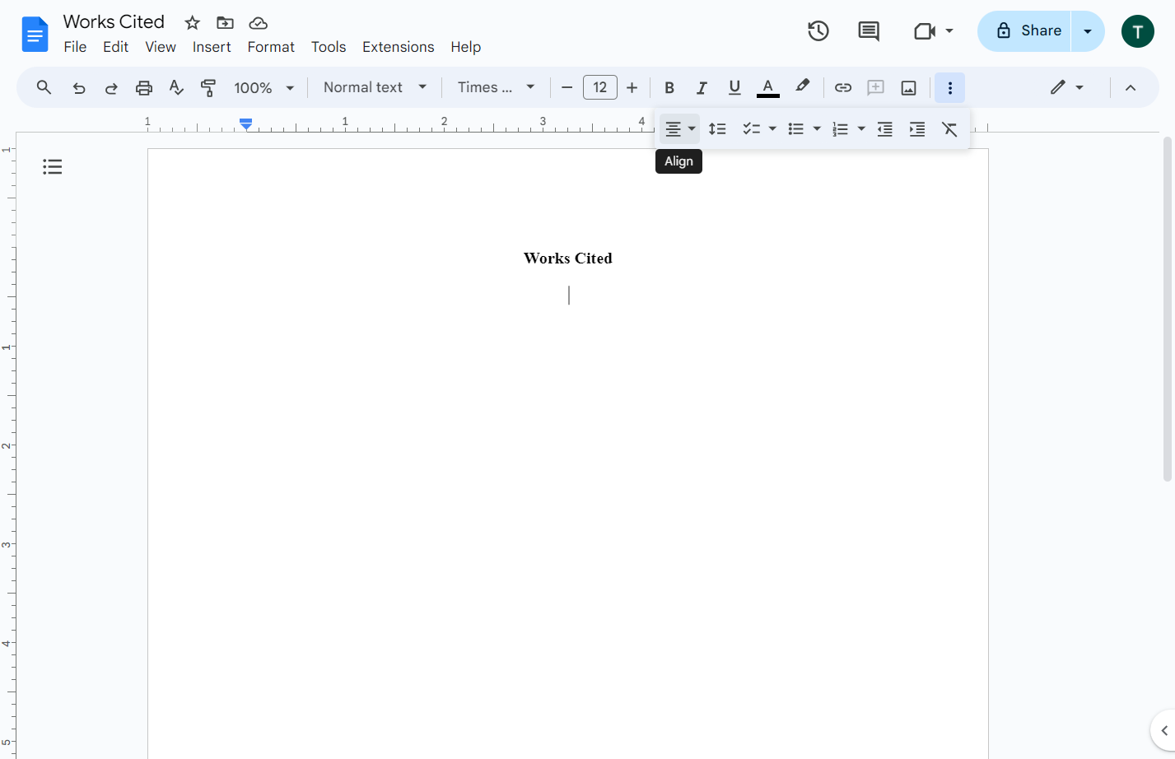The height and width of the screenshot is (759, 1175).
Task: Open the video call options arrow
Action: [949, 31]
